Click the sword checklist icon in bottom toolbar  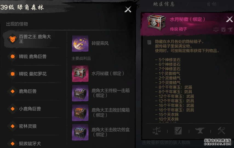(178, 131)
